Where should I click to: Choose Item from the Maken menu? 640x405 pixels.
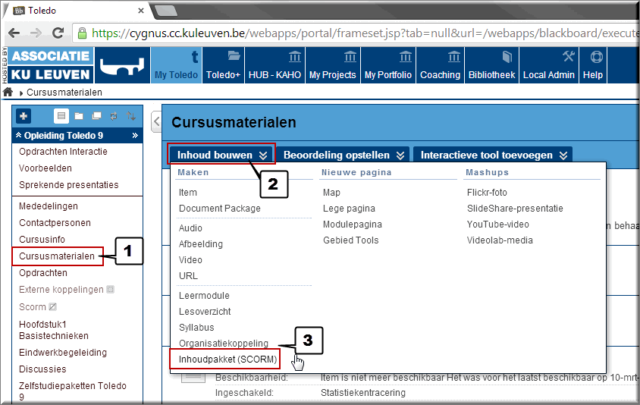188,193
